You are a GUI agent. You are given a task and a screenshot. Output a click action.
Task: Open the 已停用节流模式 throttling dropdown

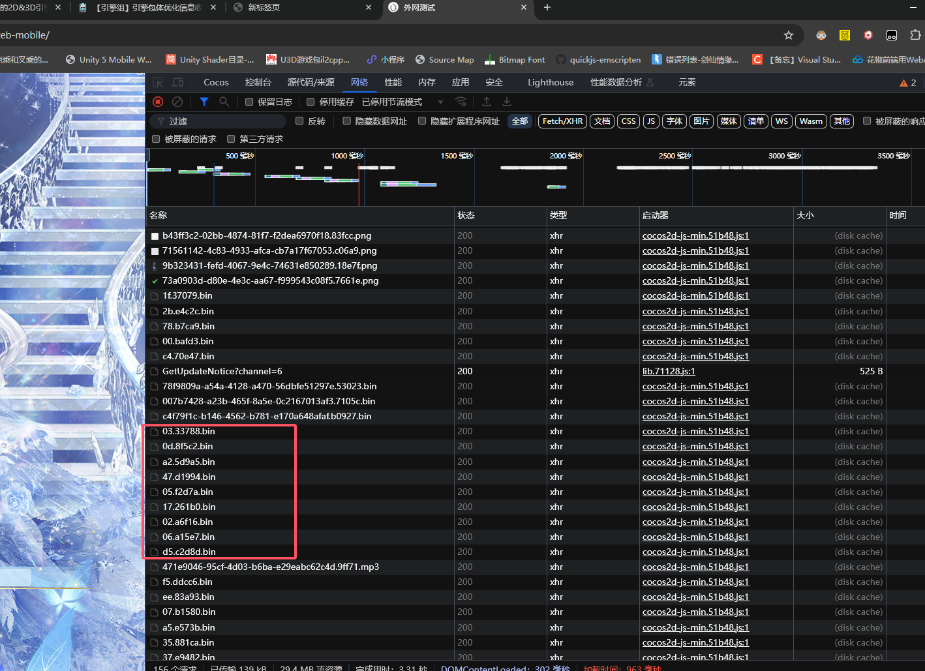[x=402, y=102]
